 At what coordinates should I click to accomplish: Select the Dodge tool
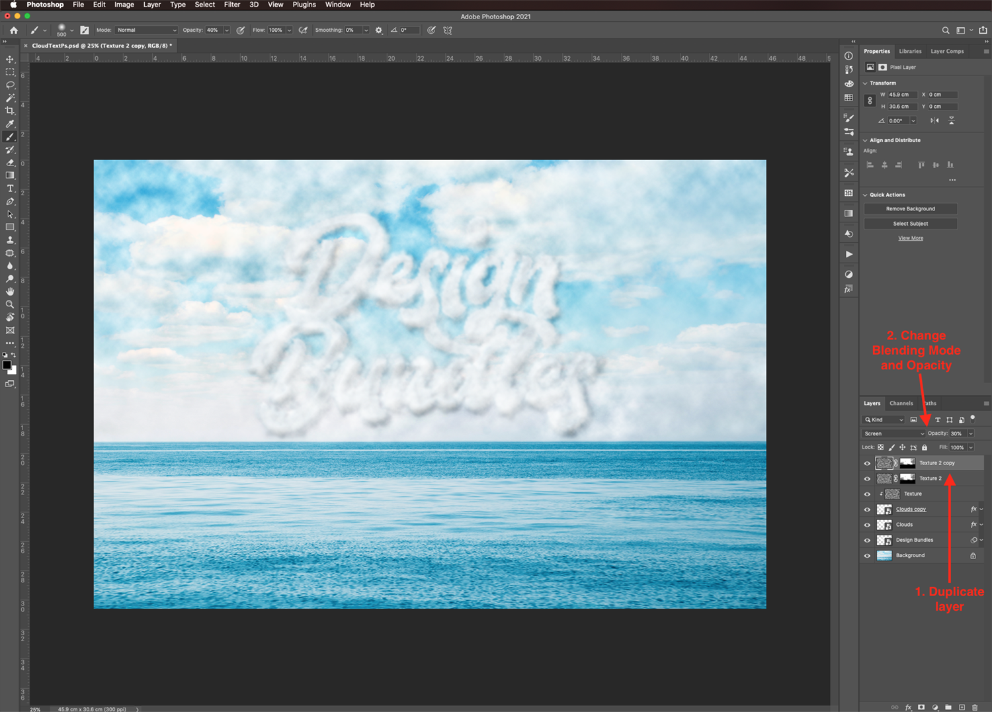tap(10, 279)
